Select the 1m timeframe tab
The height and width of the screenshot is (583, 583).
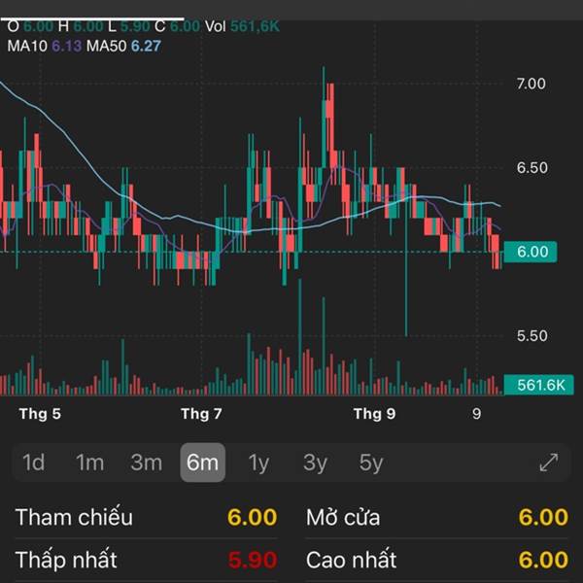89,463
